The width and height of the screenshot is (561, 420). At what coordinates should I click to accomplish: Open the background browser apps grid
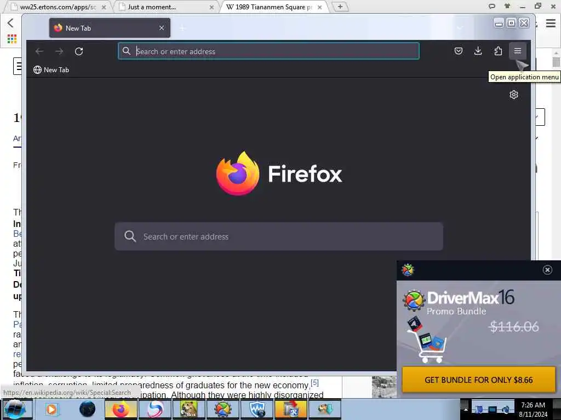pos(12,39)
